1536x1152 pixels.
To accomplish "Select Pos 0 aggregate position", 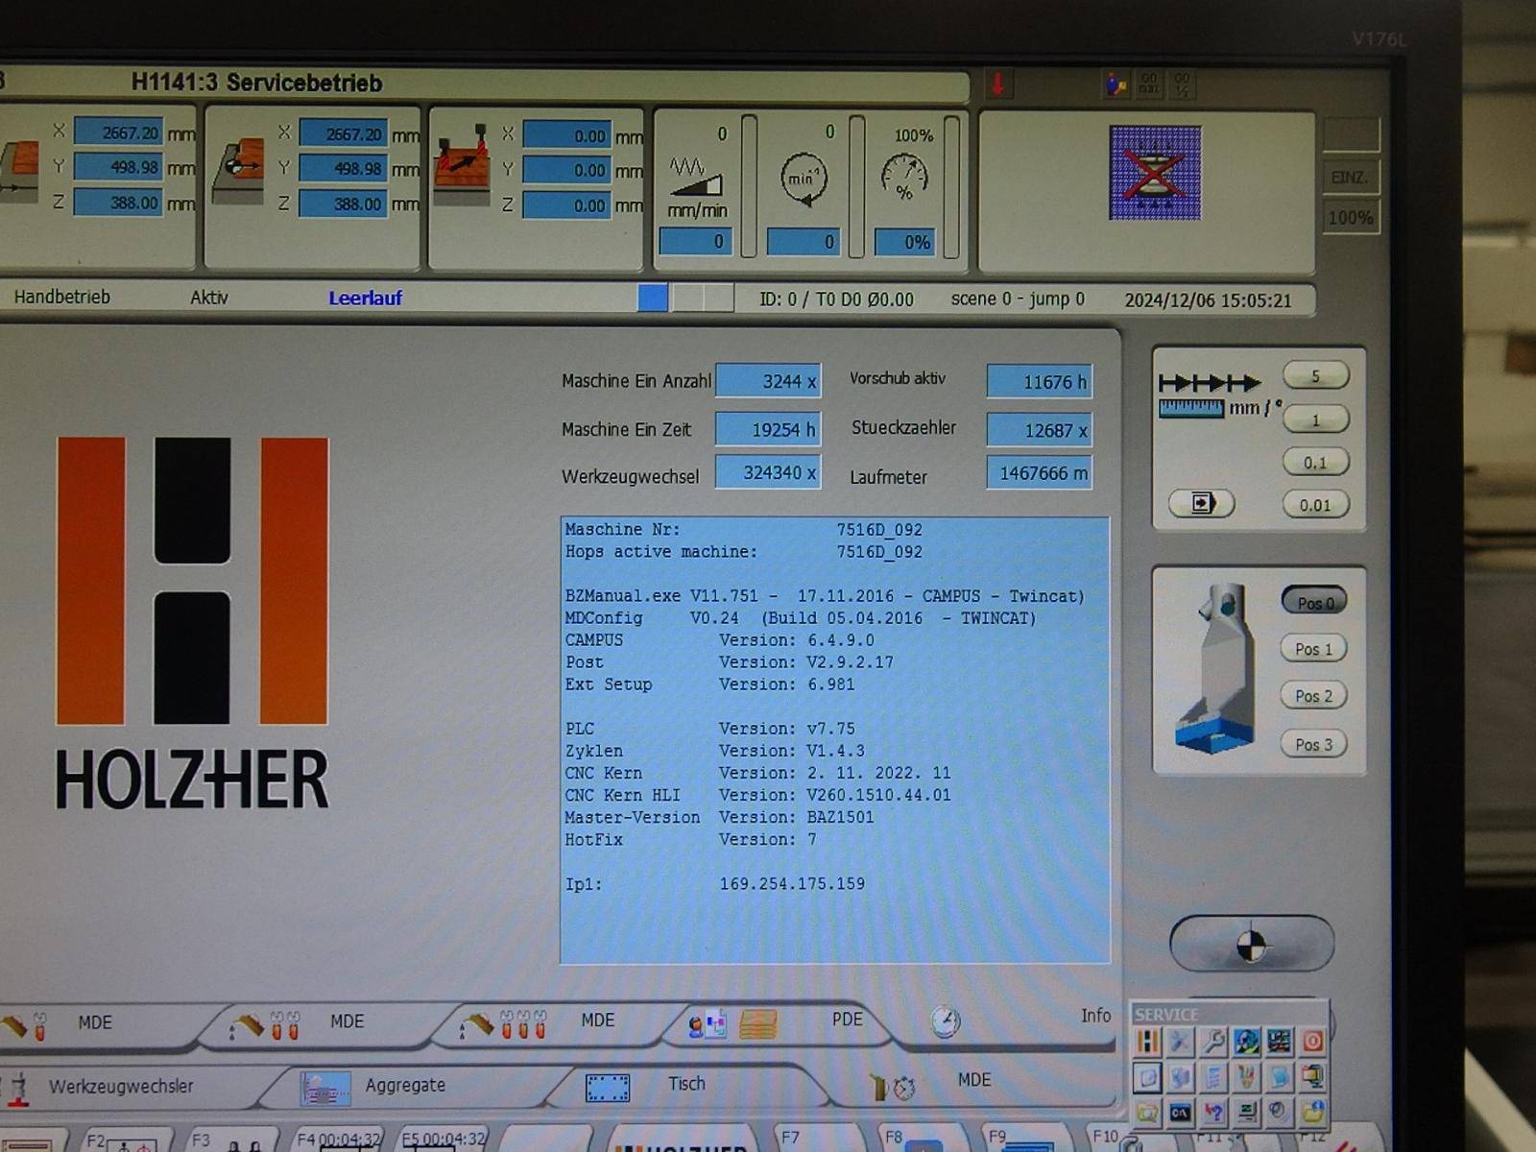I will point(1314,602).
